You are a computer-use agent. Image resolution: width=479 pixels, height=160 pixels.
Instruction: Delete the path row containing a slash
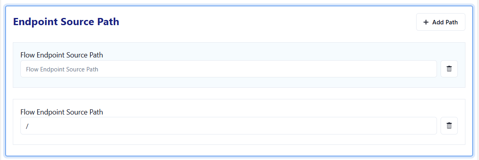pos(449,126)
